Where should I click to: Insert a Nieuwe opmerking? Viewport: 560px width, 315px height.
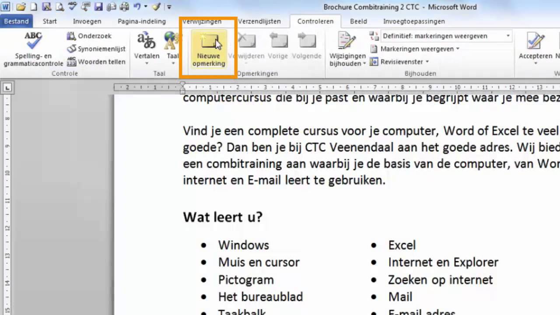209,49
